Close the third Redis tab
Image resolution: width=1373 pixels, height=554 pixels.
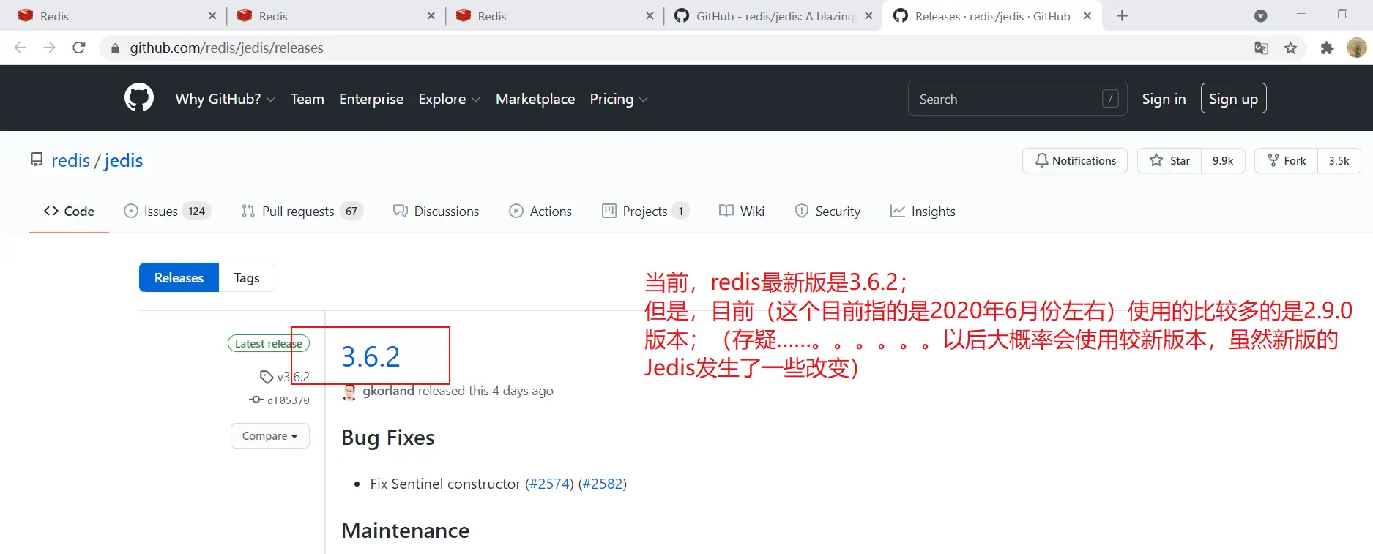coord(650,15)
